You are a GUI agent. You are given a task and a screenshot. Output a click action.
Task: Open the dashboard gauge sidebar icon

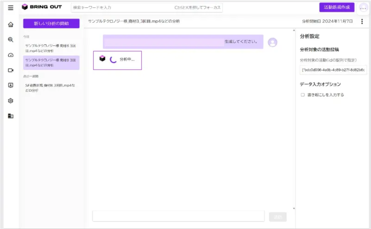(11, 55)
